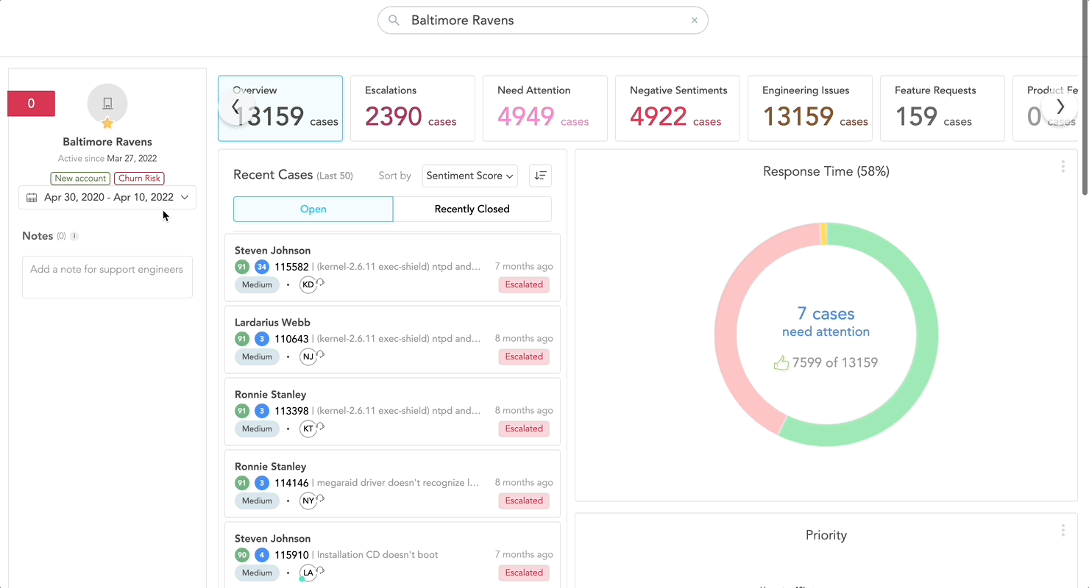The image size is (1089, 588).
Task: Click the calendar icon in the date range selector
Action: point(30,197)
